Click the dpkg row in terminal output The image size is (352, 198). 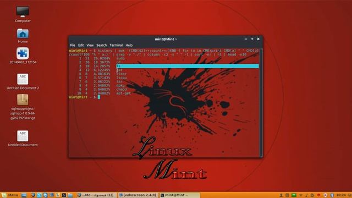(x=164, y=86)
